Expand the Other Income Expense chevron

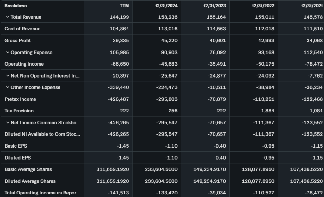(7, 87)
